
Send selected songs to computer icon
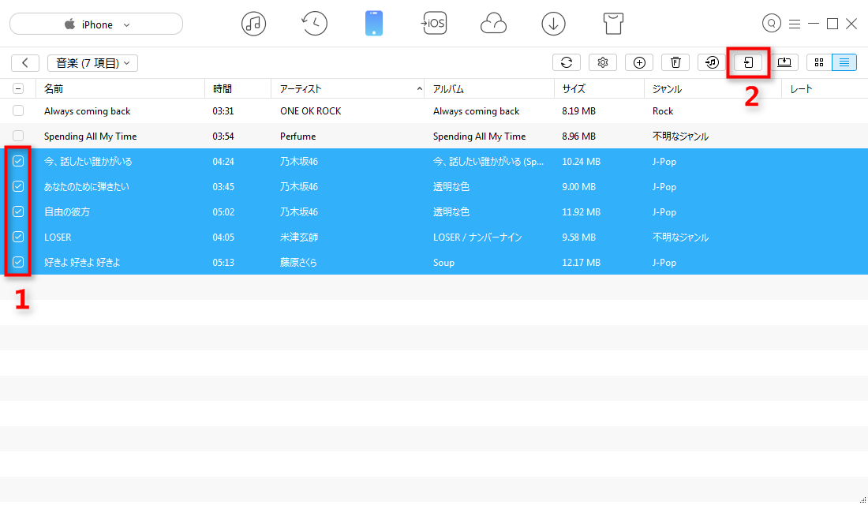784,62
